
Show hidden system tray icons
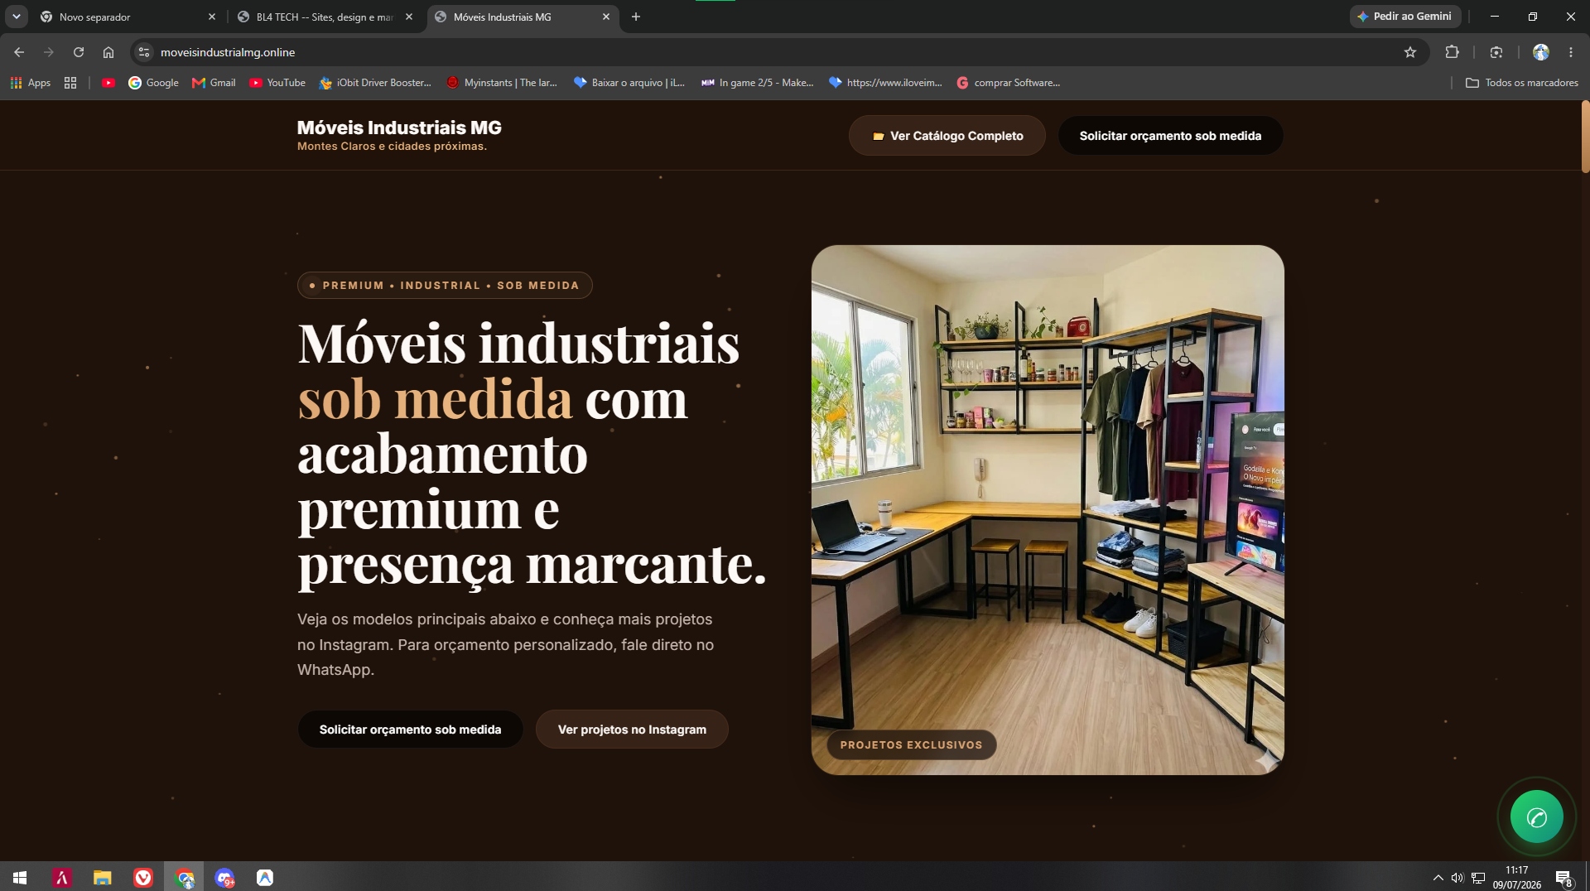pos(1438,878)
